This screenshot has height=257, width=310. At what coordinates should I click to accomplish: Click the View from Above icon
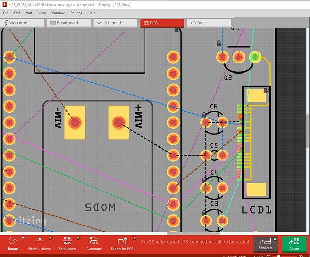39,240
